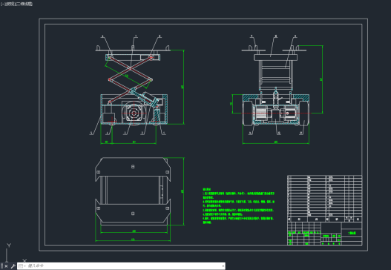Close the command line window
The image size is (391, 270).
(6, 266)
